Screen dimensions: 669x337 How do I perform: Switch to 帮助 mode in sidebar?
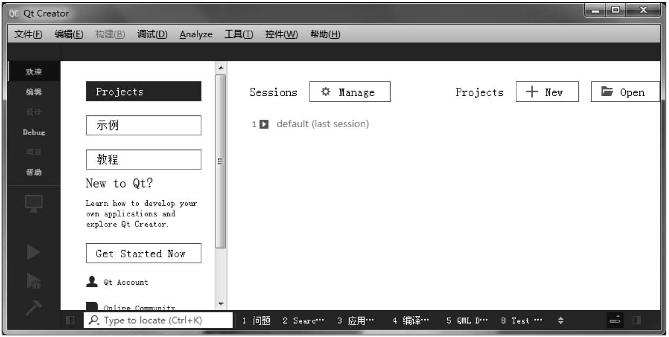tap(34, 173)
